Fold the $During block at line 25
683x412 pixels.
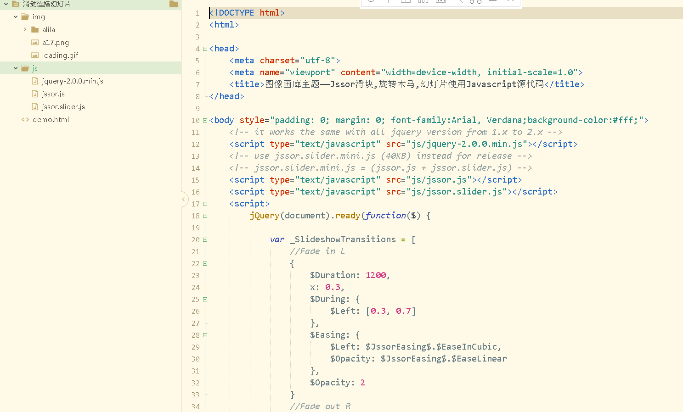[x=205, y=299]
